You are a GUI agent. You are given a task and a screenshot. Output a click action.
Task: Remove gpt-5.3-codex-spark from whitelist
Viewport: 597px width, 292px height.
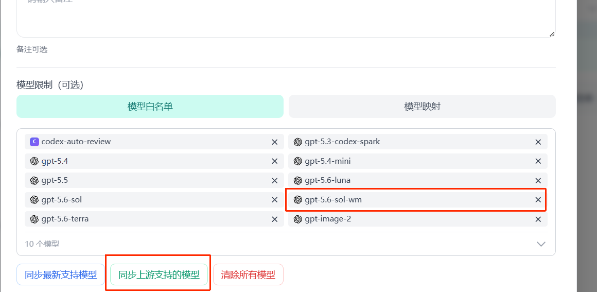pyautogui.click(x=538, y=142)
